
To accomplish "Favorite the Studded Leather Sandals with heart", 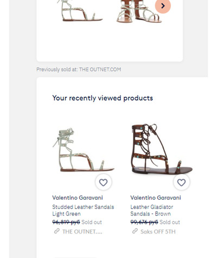I will click(x=104, y=182).
